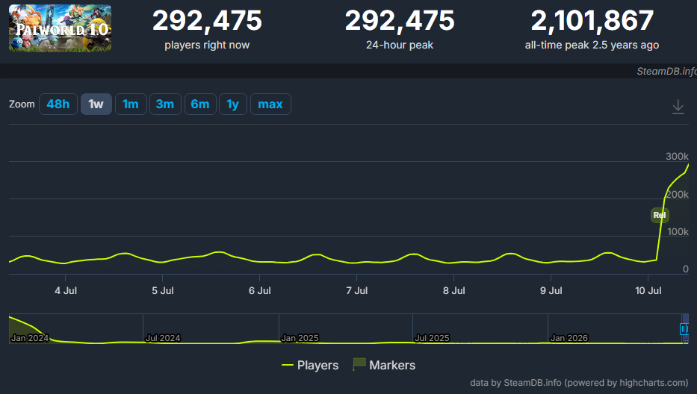Set chart zoom to 6m
The height and width of the screenshot is (394, 697).
click(x=200, y=104)
